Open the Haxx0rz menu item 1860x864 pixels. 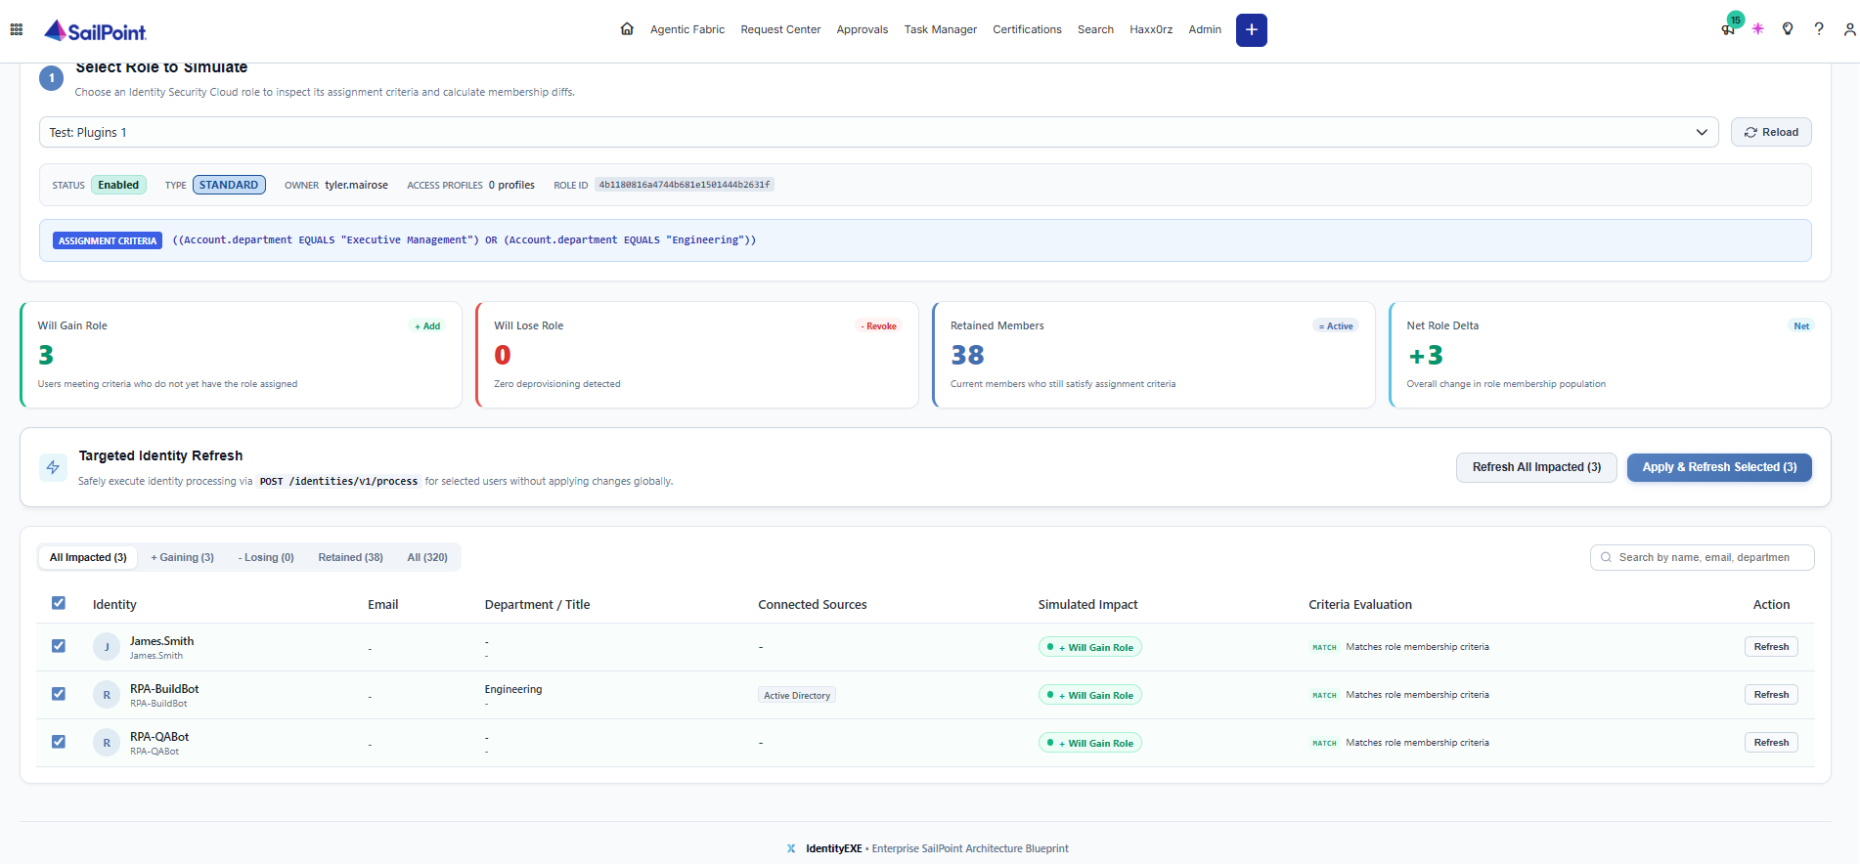click(x=1151, y=29)
